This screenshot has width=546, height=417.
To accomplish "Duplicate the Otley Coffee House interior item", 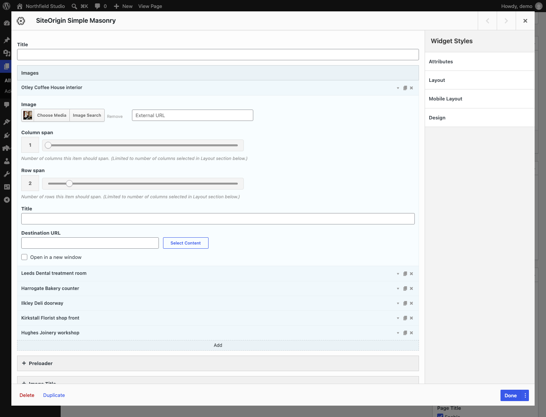I will coord(405,88).
